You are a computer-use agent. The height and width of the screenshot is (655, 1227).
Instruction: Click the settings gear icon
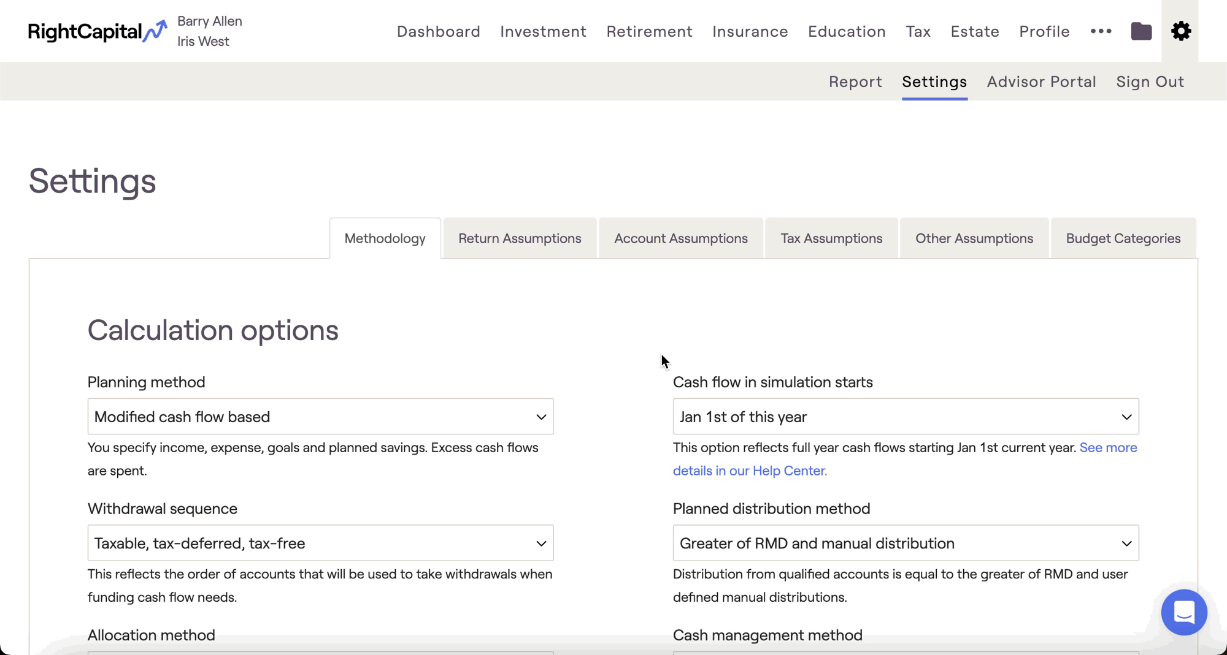[1180, 31]
